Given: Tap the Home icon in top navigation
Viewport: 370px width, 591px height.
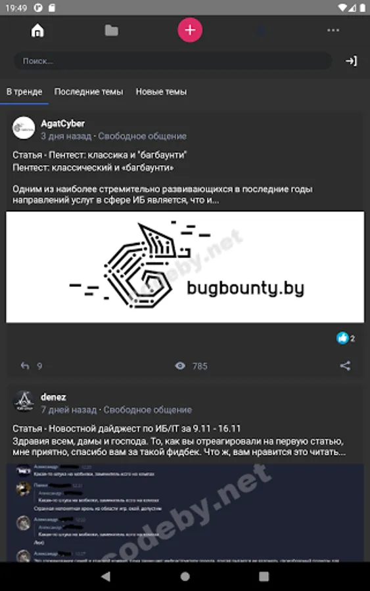Looking at the screenshot, I should coord(37,30).
